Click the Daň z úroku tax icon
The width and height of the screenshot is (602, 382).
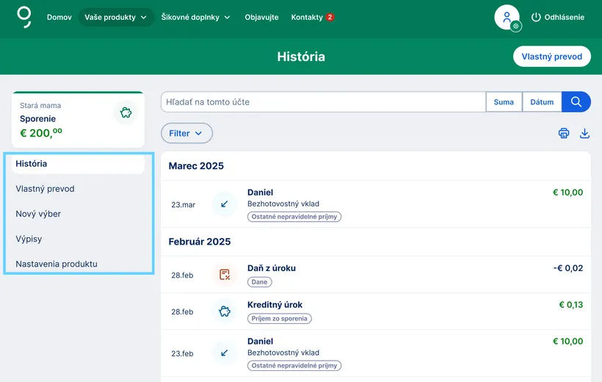tap(225, 275)
